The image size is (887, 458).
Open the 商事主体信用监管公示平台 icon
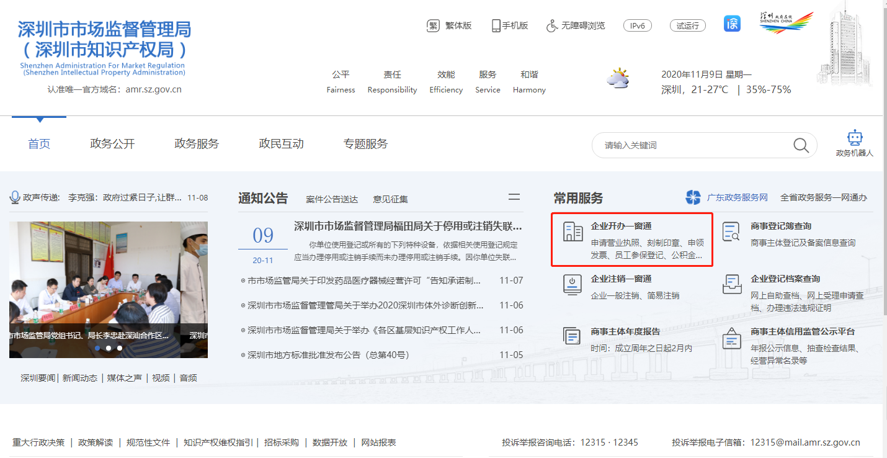733,339
